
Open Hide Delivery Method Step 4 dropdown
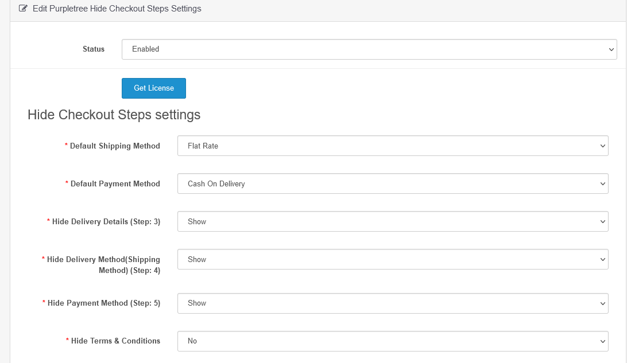click(393, 260)
